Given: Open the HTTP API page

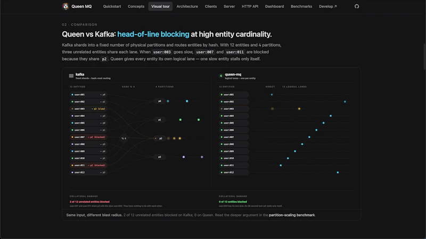Looking at the screenshot, I should (x=250, y=6).
